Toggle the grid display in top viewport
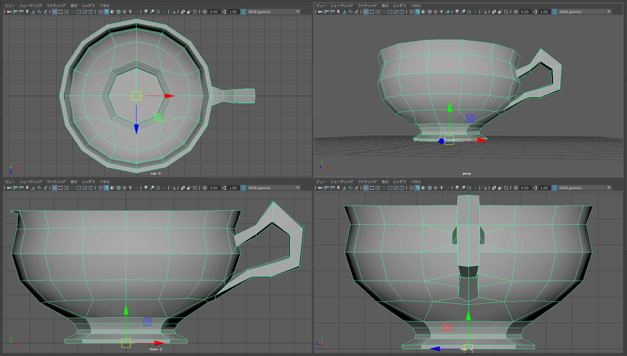627x356 pixels. pos(55,12)
